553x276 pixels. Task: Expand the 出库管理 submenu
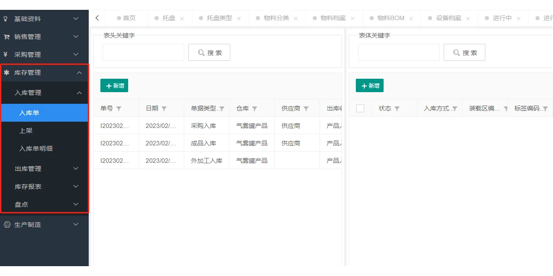(45, 169)
